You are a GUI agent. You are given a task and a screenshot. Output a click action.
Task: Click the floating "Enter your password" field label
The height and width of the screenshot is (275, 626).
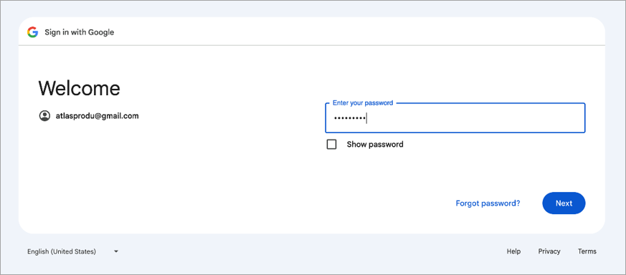tap(363, 103)
